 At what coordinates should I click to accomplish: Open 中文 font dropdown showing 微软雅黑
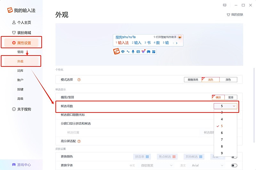point(156,166)
